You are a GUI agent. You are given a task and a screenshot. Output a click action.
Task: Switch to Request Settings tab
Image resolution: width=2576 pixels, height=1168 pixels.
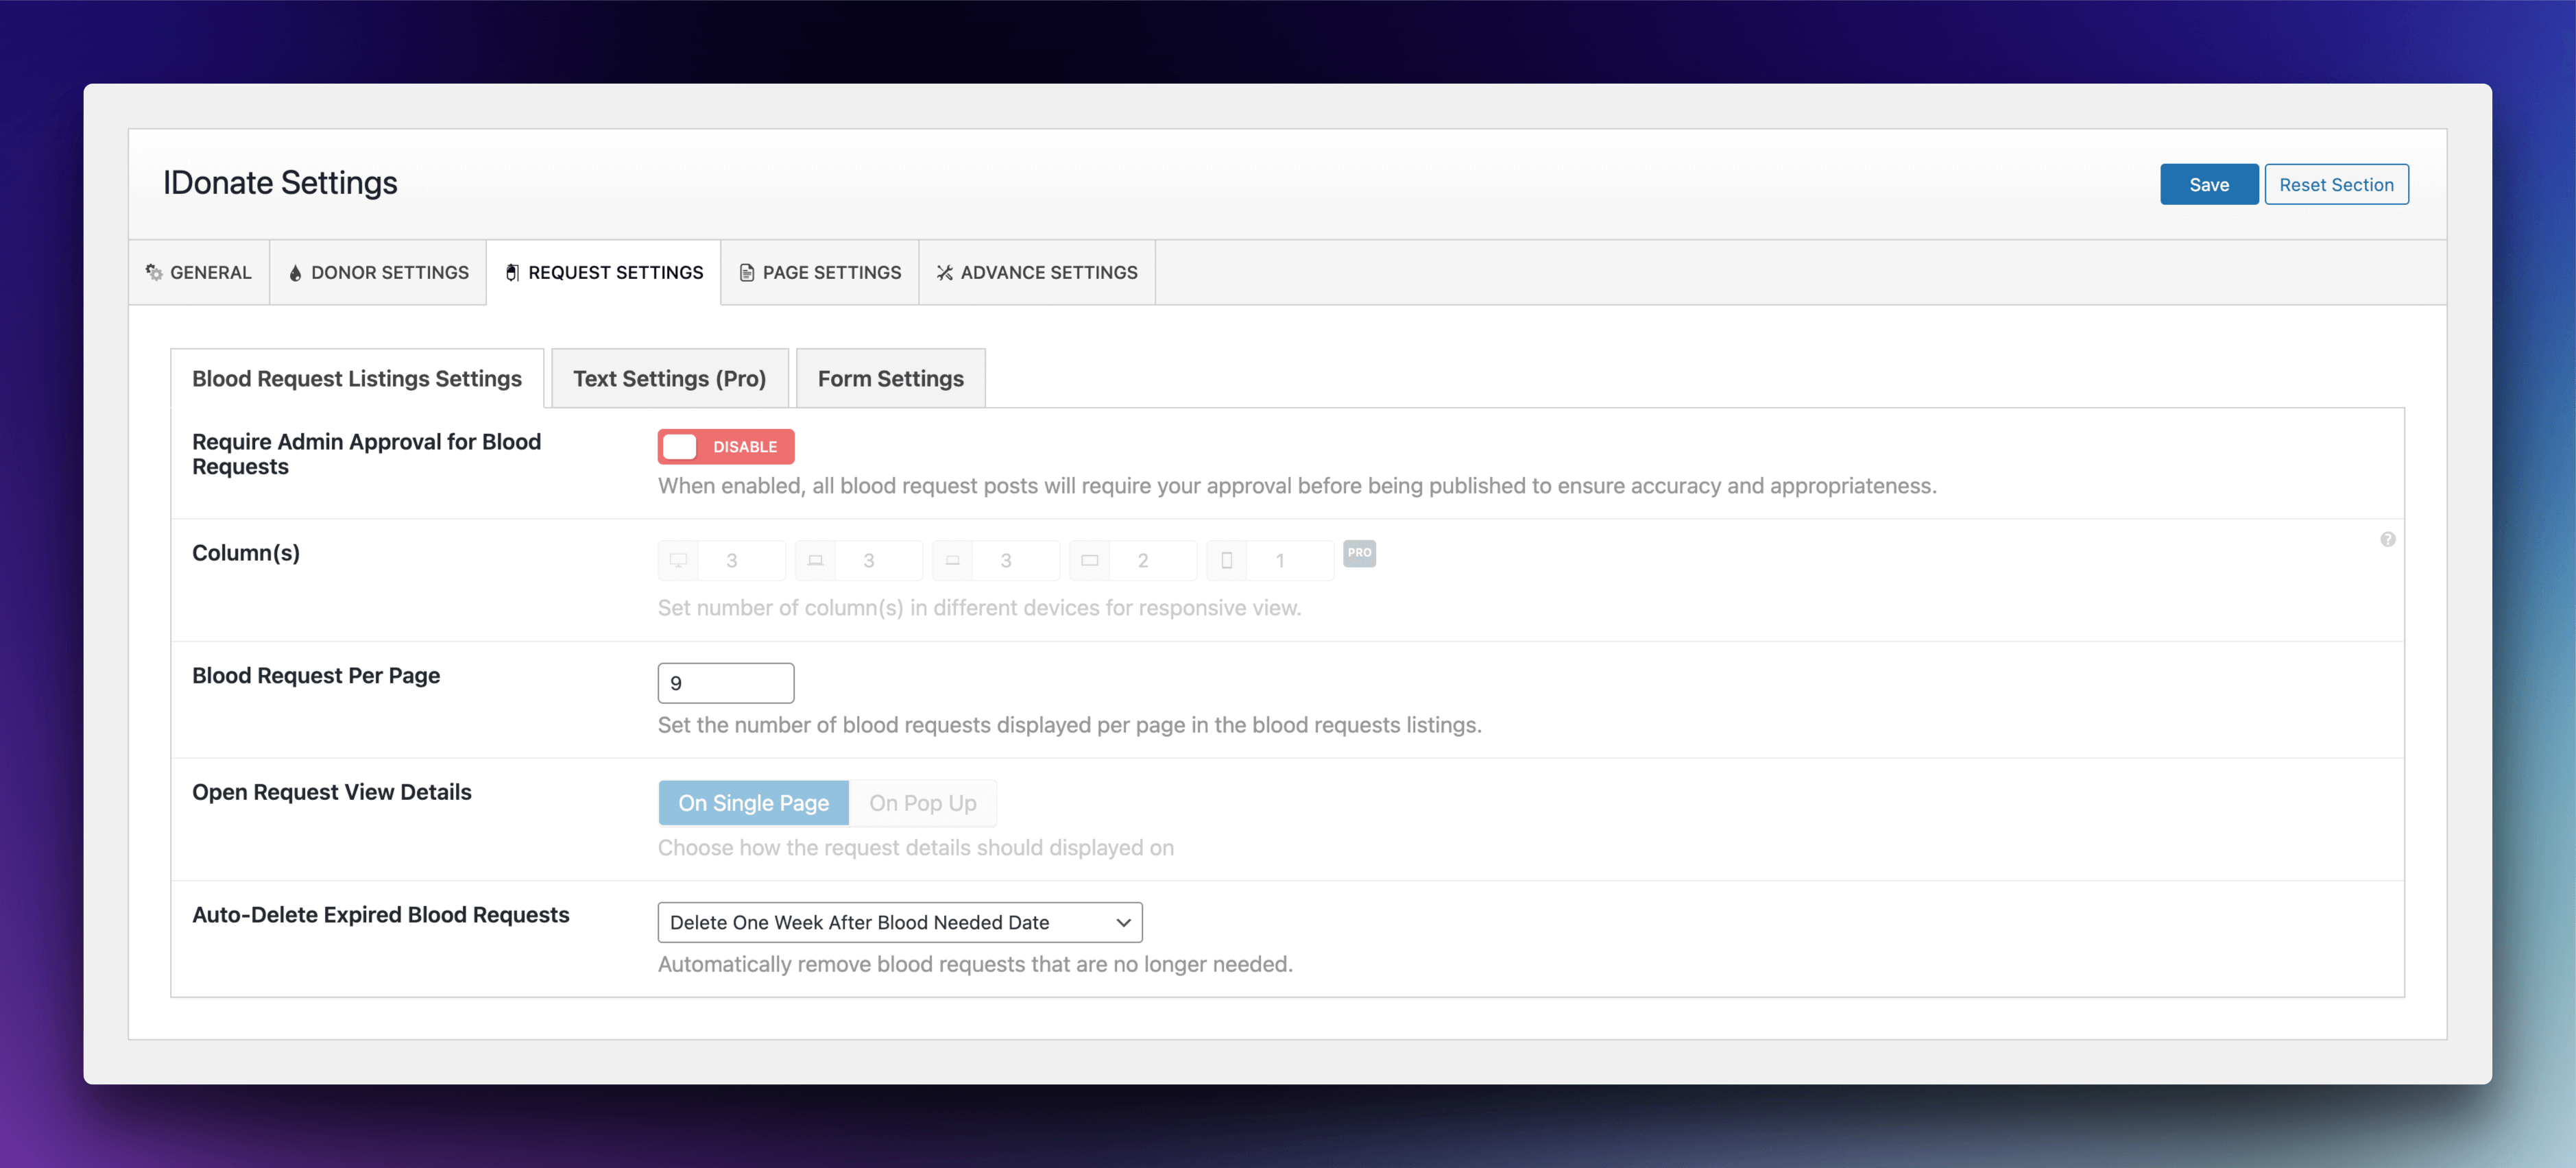click(x=603, y=273)
